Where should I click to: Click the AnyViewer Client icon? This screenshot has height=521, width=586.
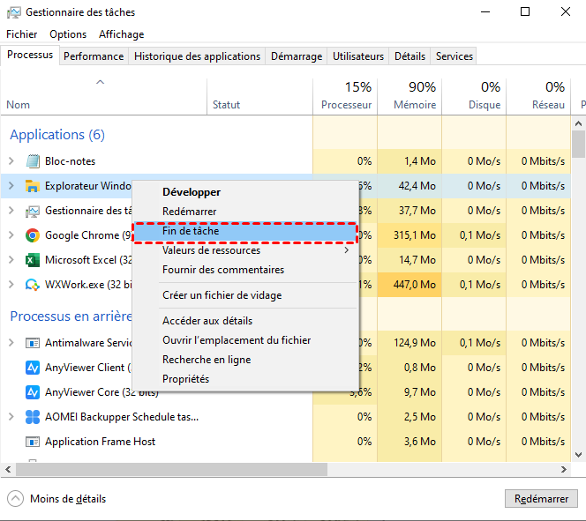[33, 368]
